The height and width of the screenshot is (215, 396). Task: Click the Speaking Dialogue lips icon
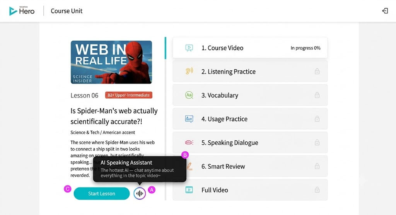pos(189,142)
